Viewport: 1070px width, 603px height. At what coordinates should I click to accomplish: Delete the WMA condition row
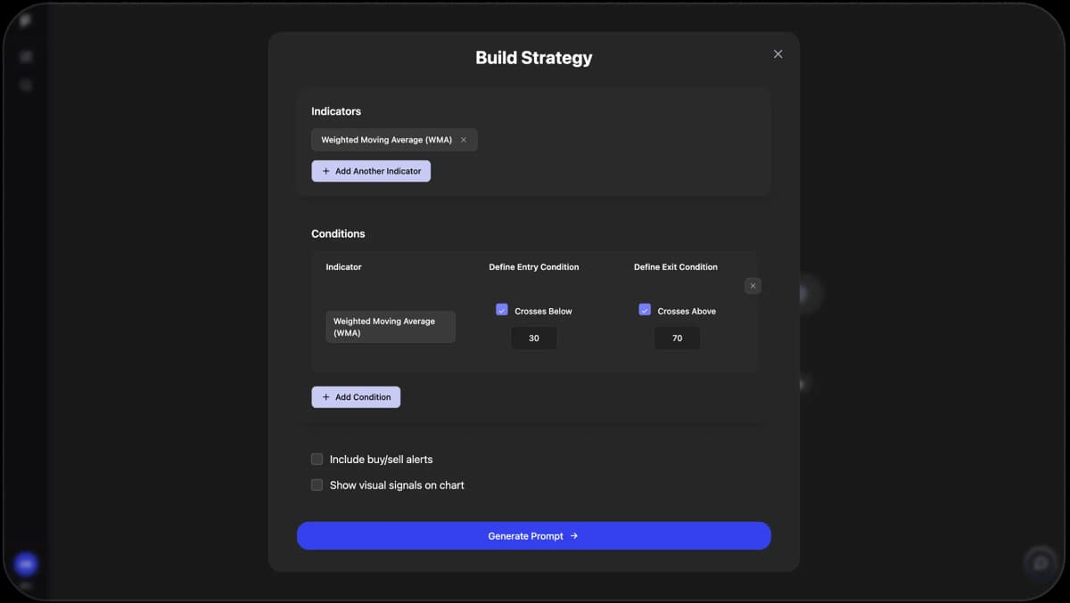[753, 286]
